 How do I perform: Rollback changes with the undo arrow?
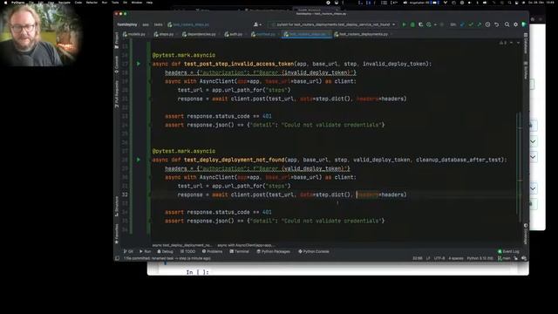pos(496,24)
